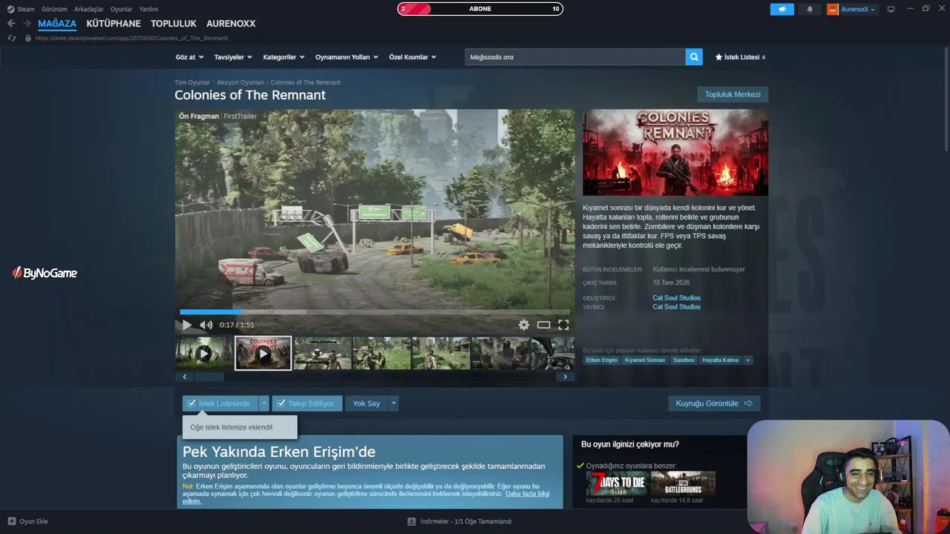Image resolution: width=950 pixels, height=534 pixels.
Task: Click the Colonies of The Remnant capsule image
Action: (x=675, y=153)
